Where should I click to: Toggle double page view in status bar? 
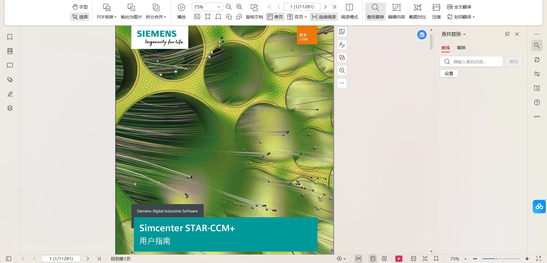pos(384,259)
